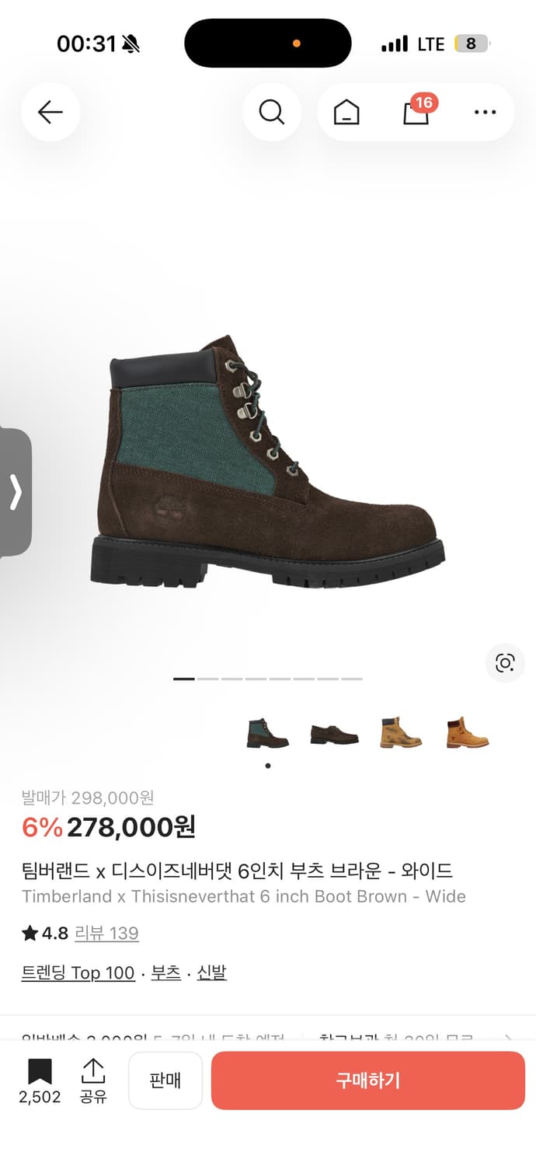
Task: Go to home via house icon
Action: coord(346,113)
